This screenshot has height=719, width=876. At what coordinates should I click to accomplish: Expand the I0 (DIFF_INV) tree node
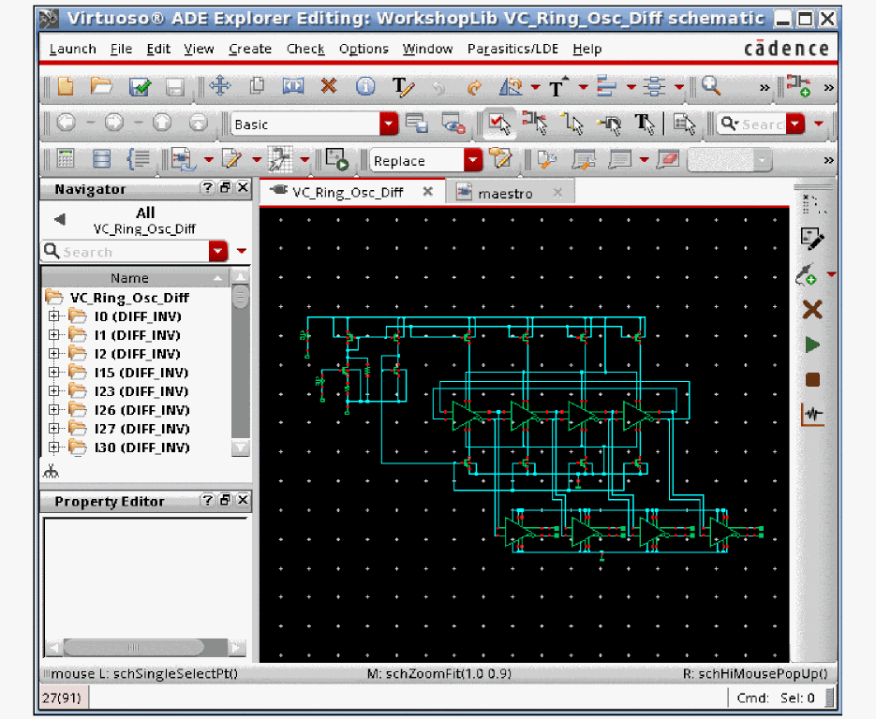click(x=53, y=316)
